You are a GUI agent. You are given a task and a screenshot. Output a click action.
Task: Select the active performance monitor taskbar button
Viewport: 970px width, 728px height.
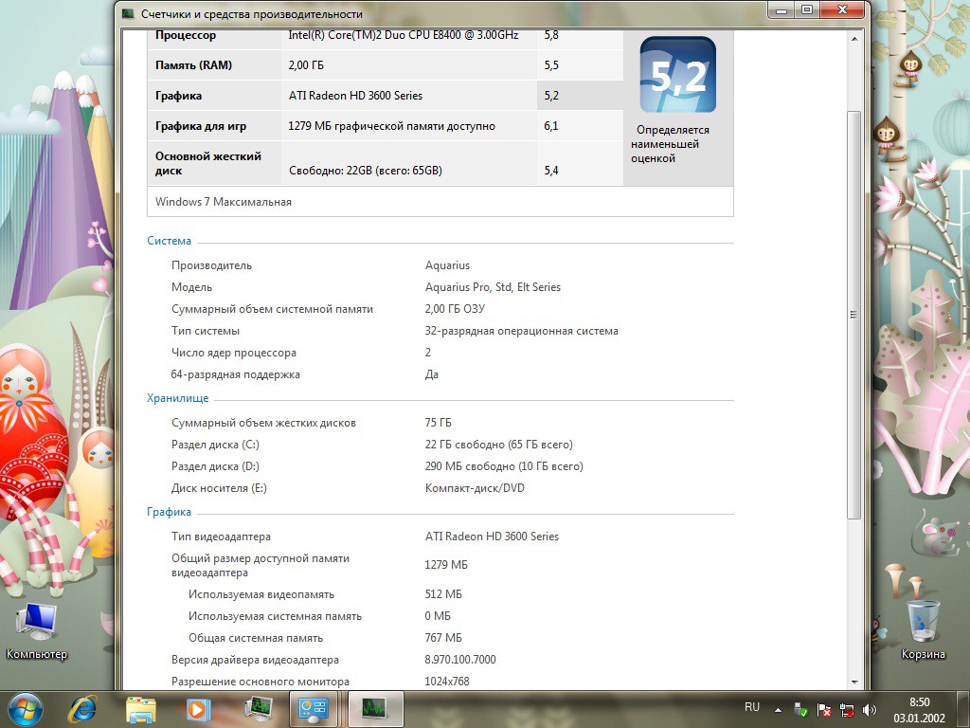point(375,709)
